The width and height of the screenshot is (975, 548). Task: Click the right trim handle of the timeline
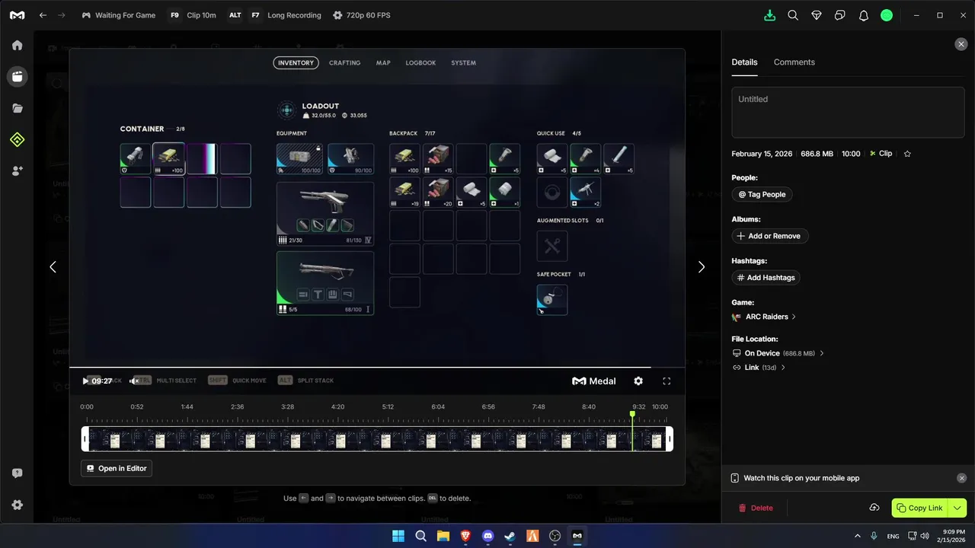[670, 438]
